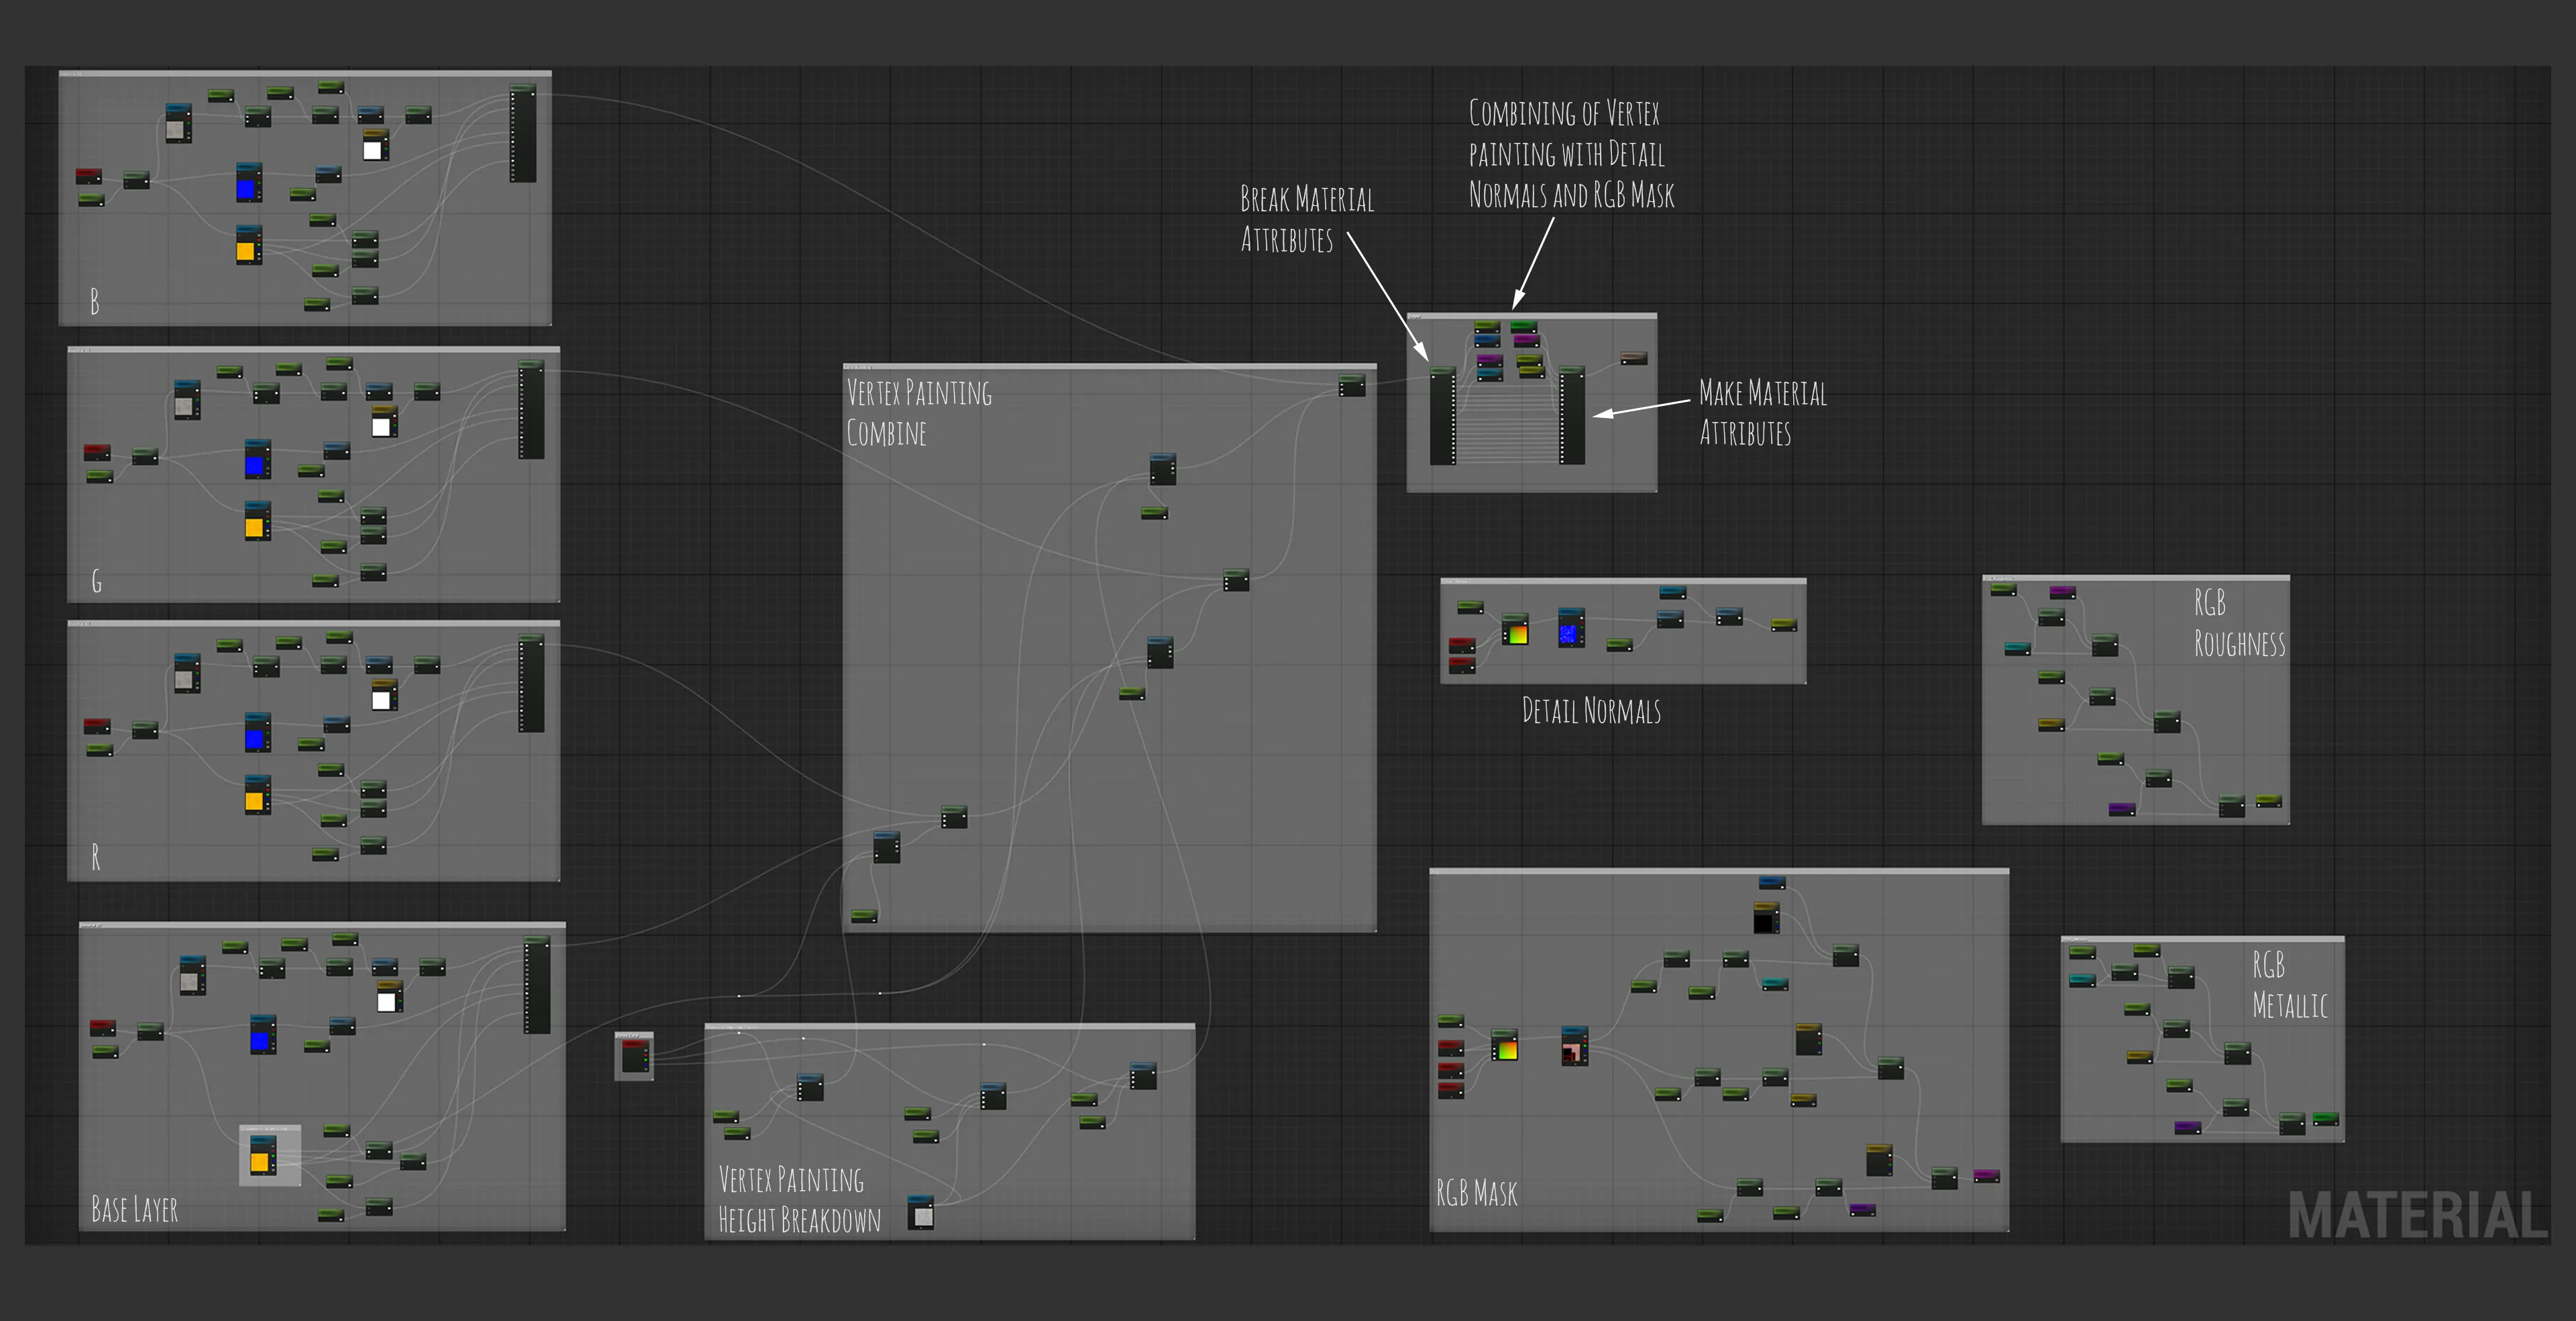The image size is (2576, 1321).
Task: Click the yellow texture node in R group
Action: coord(257,796)
